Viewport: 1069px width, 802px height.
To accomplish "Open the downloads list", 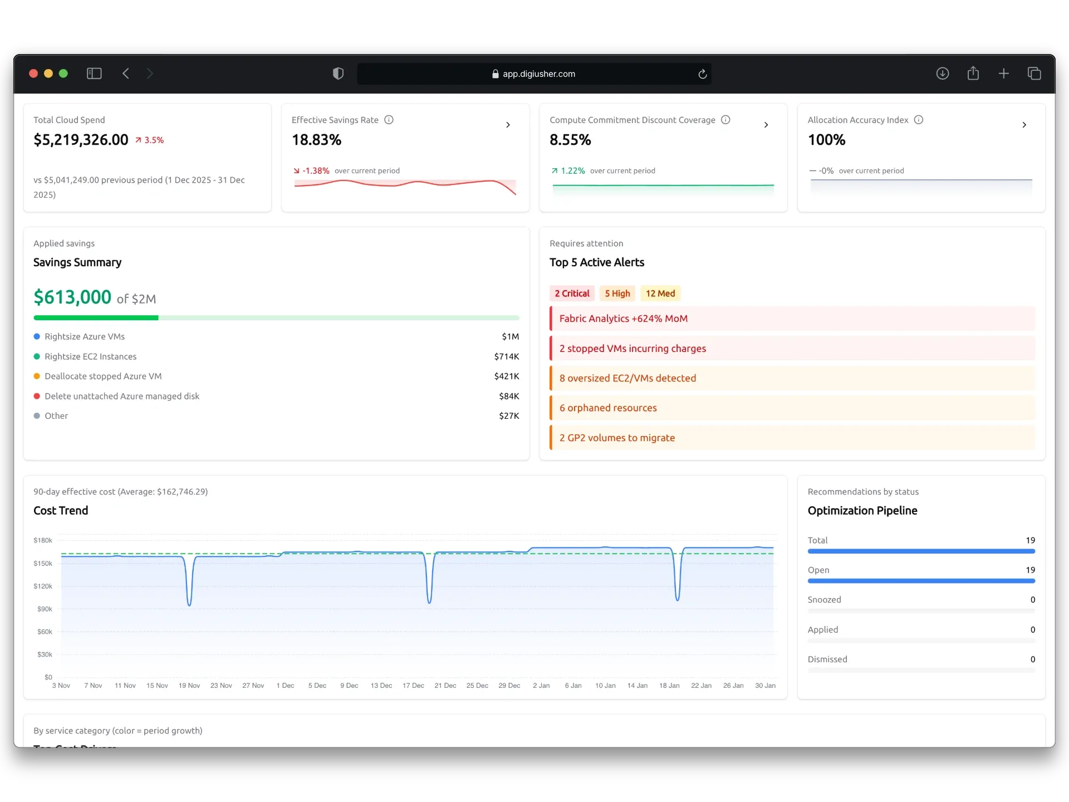I will pyautogui.click(x=943, y=74).
